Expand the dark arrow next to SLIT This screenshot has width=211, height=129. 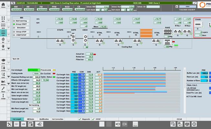(x=8, y=48)
